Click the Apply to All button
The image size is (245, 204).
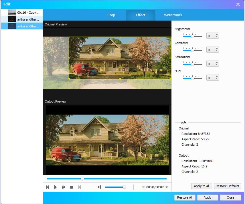coord(201,186)
